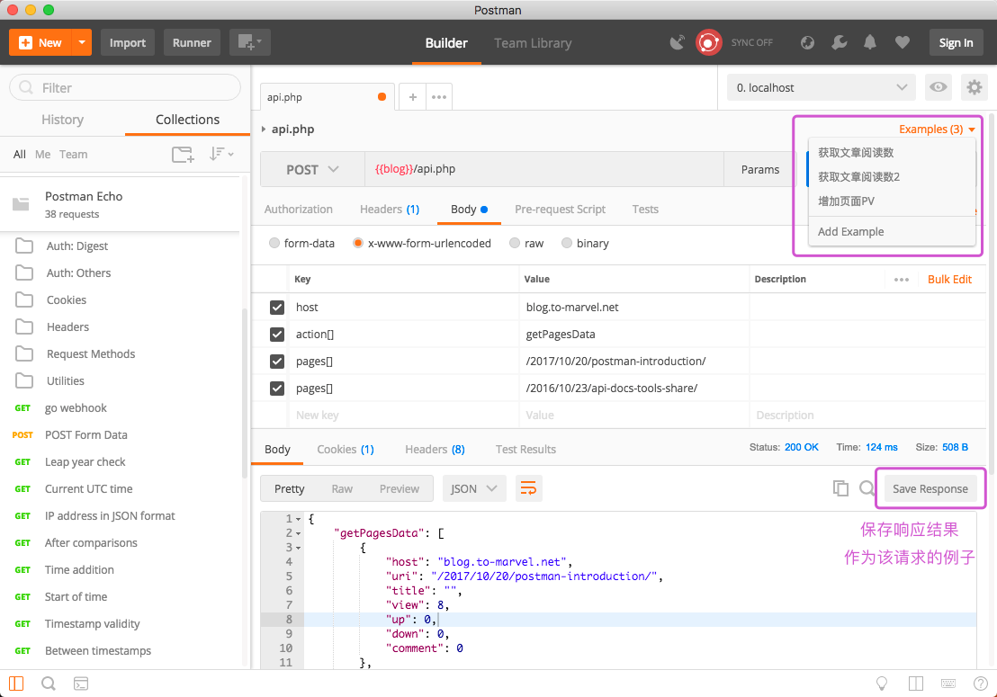Click the Save Response button
Viewport: 997px width, 697px height.
[x=930, y=488]
